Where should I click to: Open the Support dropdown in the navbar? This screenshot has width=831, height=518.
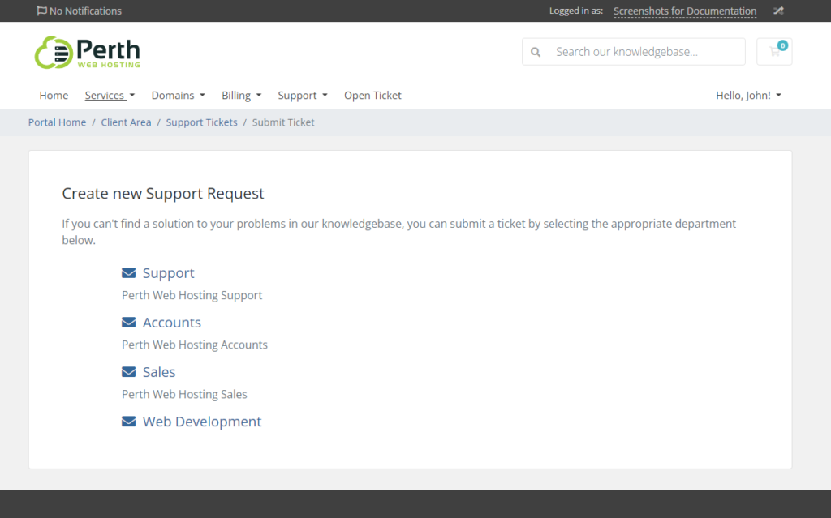(x=303, y=96)
